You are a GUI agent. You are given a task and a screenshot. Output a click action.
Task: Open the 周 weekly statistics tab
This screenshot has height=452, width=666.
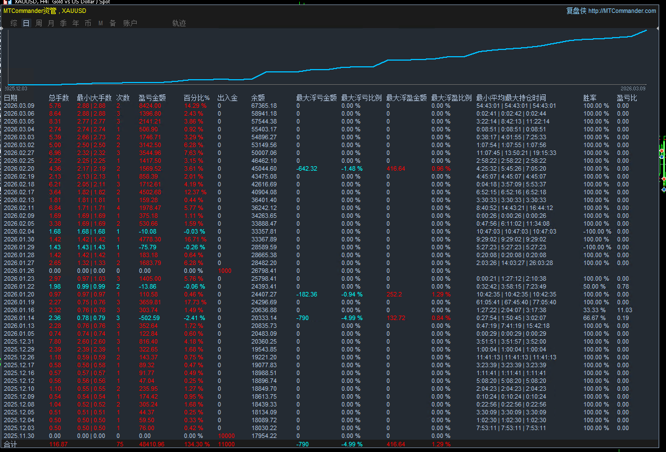[39, 23]
